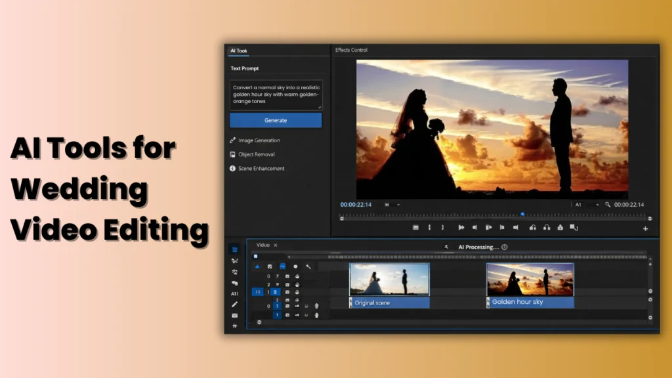
Task: Choose the Scene Enhancement tool
Action: point(261,168)
